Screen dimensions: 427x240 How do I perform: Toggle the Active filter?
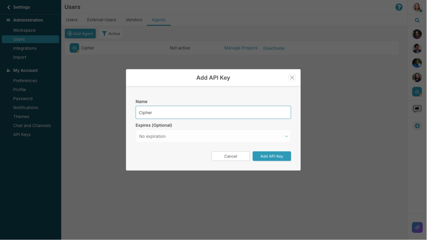tap(111, 34)
